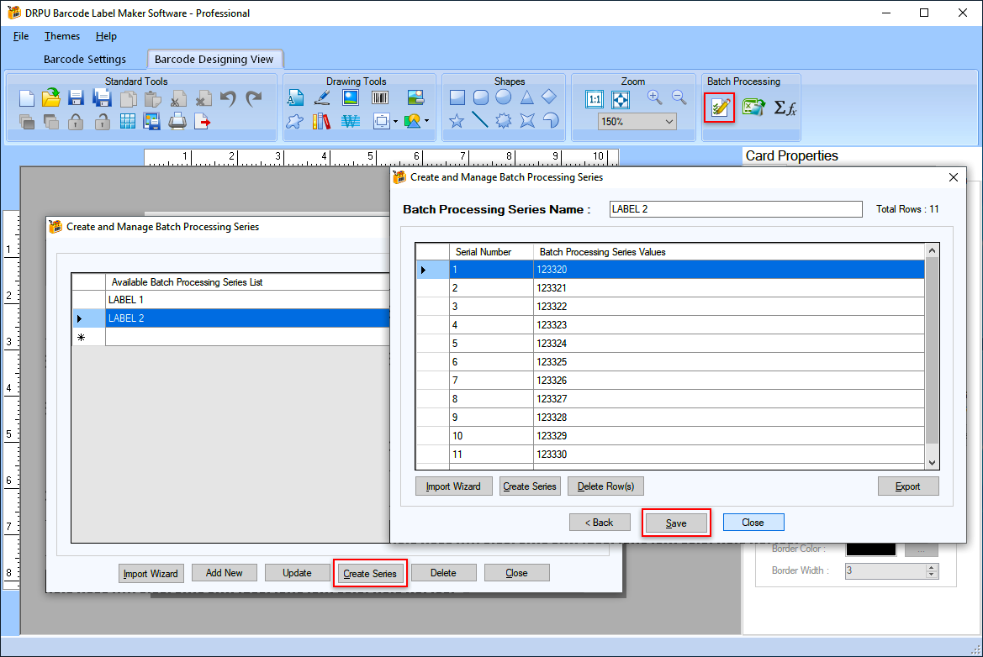Select the Barcode tool in Drawing Tools
The height and width of the screenshot is (657, 983).
coord(380,97)
